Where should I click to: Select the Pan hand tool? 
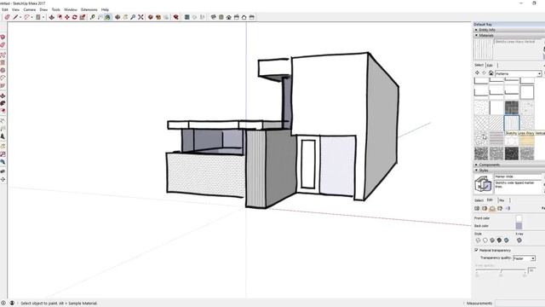[125, 17]
